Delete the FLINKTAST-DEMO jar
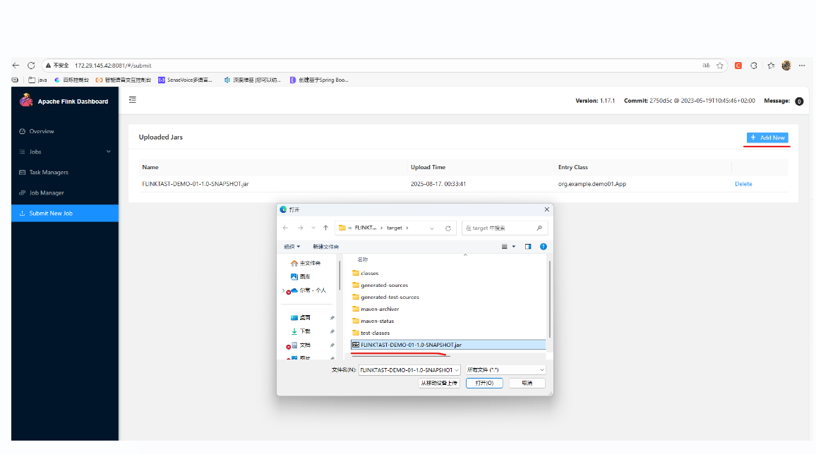 (743, 184)
